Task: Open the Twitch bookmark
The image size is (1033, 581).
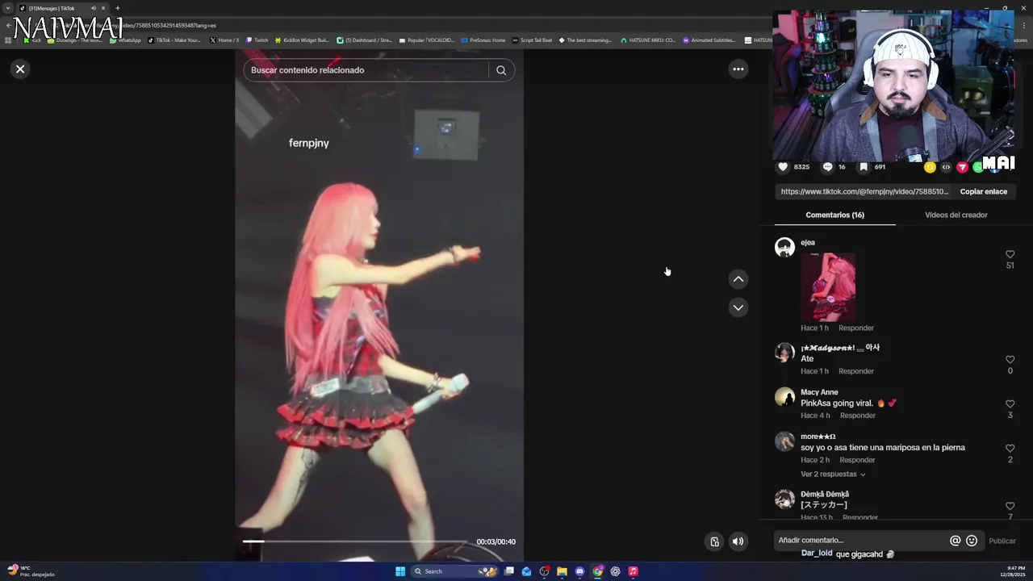Action: coord(257,40)
